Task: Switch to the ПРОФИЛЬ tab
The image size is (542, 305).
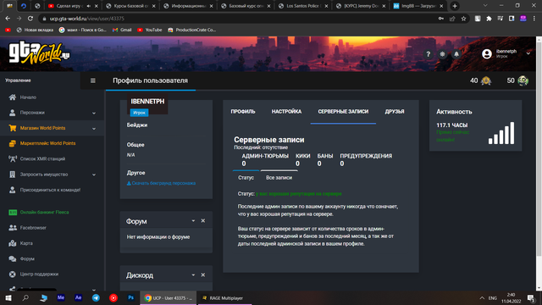Action: [243, 111]
